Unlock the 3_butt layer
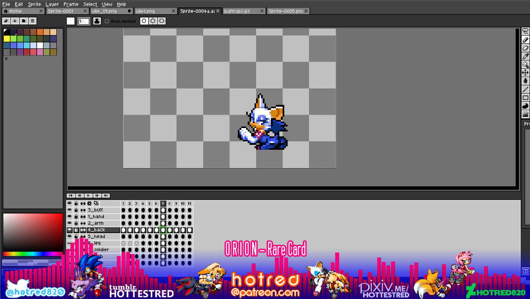This screenshot has width=530, height=299. point(76,210)
